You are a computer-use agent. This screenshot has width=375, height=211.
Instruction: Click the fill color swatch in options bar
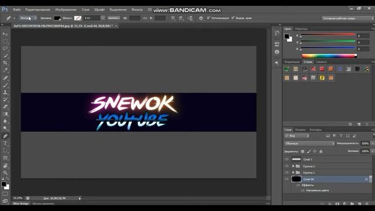(x=57, y=18)
